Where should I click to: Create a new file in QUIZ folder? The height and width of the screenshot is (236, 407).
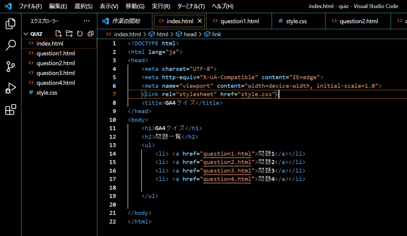(59, 34)
